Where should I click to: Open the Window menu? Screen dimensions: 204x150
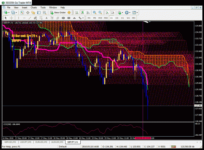point(53,7)
